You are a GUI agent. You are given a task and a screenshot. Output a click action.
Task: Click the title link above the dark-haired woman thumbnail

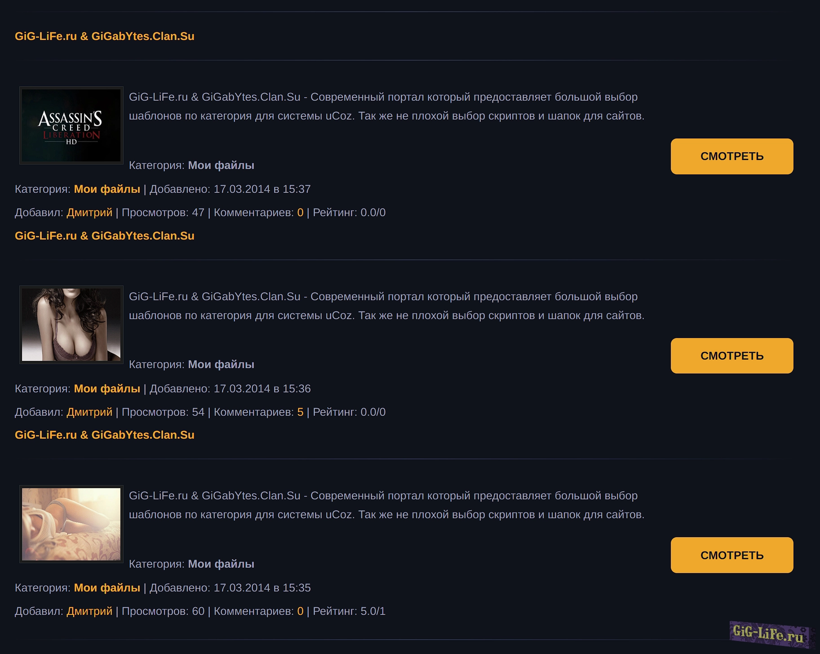(104, 236)
